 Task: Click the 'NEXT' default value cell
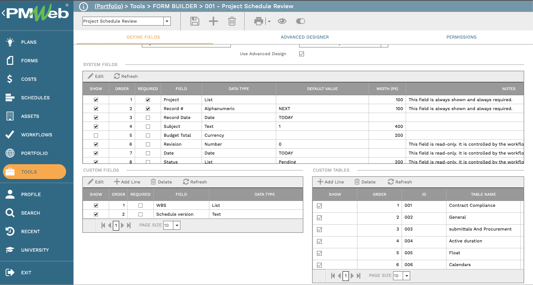click(x=322, y=109)
